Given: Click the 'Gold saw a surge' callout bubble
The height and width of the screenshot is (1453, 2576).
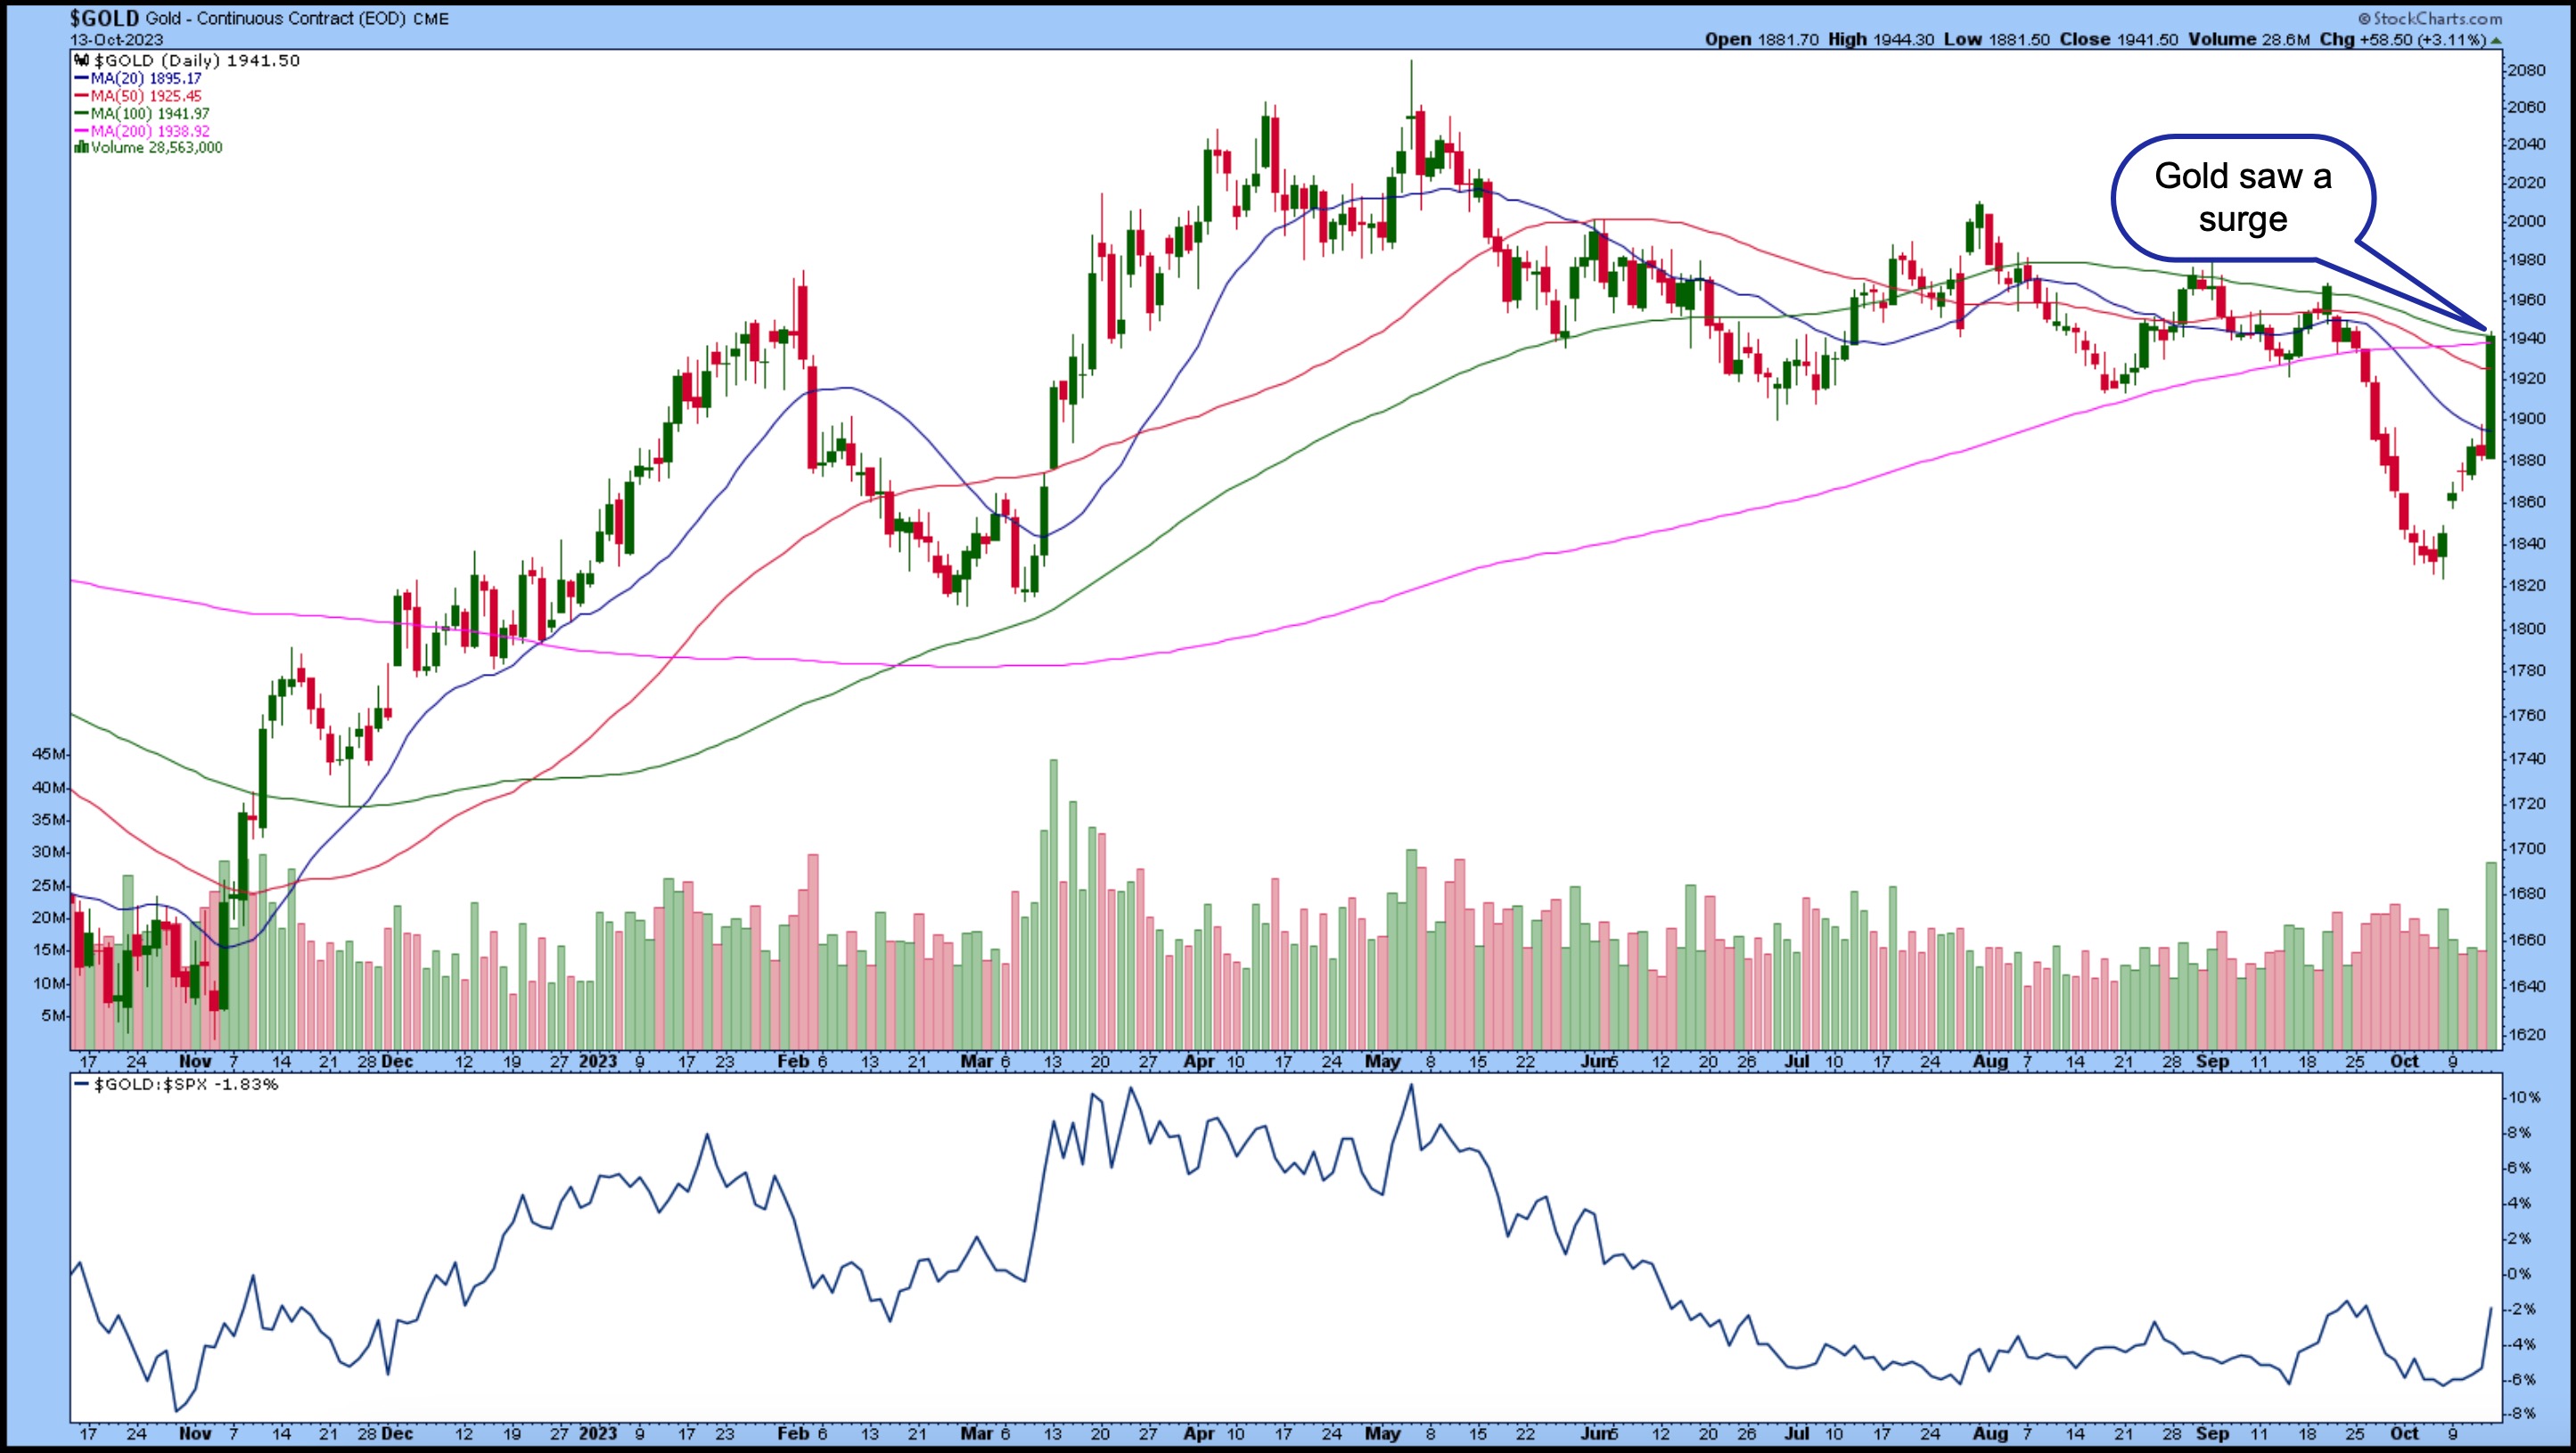Looking at the screenshot, I should click(2242, 198).
